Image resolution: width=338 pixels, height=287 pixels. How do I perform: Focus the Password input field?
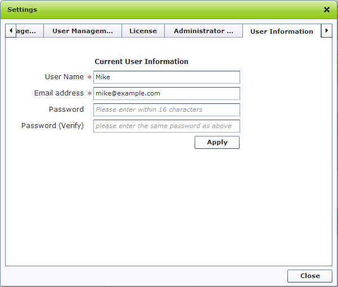coord(166,110)
